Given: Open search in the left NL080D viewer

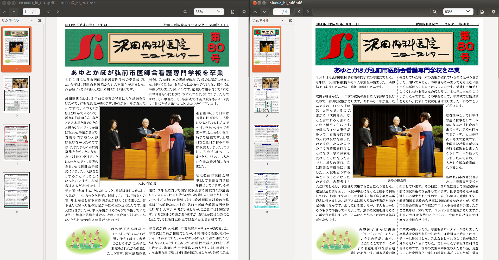Looking at the screenshot, I should pyautogui.click(x=185, y=12).
